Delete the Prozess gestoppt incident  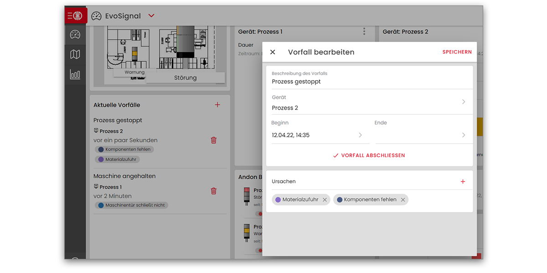click(213, 140)
